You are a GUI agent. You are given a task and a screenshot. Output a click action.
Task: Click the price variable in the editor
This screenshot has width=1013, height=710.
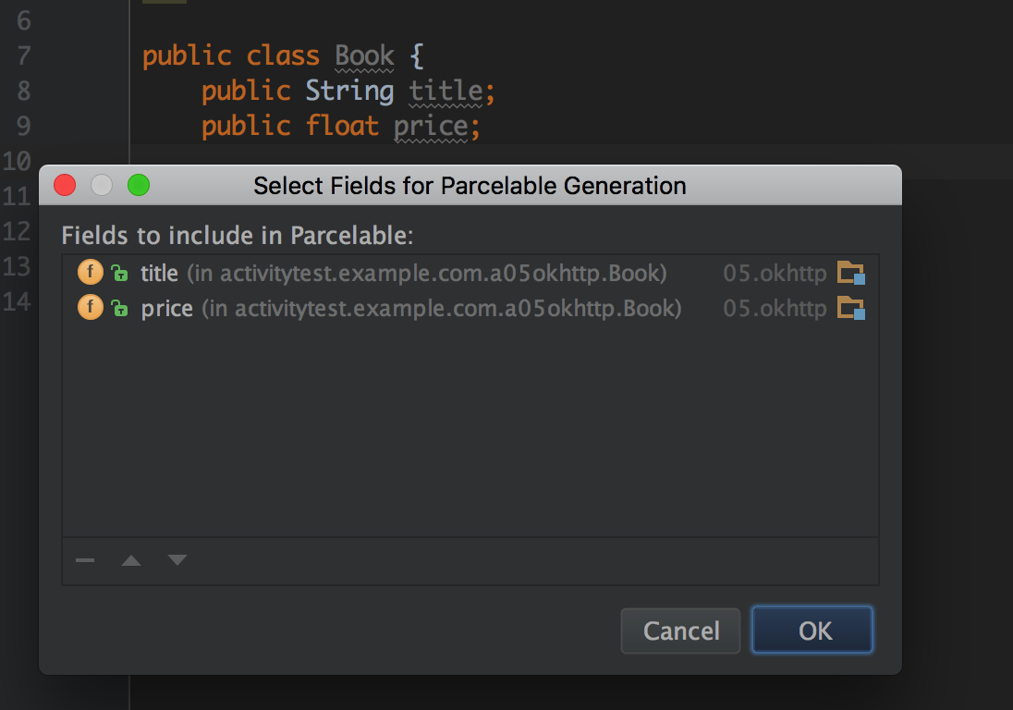tap(430, 126)
